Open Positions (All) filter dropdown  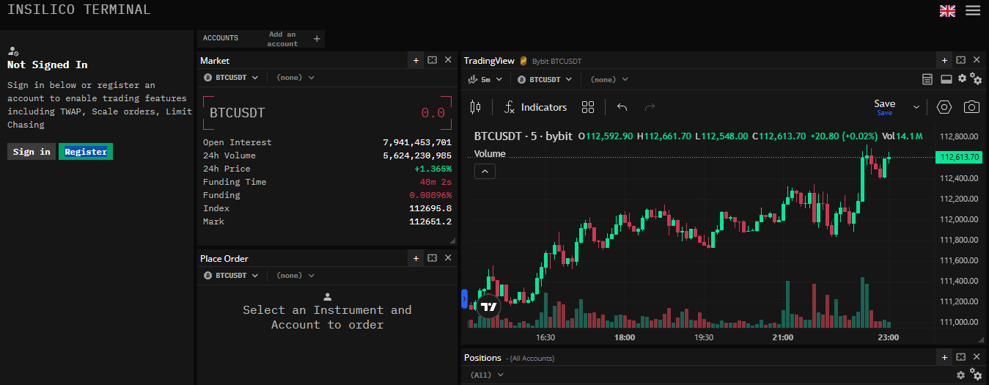point(488,375)
